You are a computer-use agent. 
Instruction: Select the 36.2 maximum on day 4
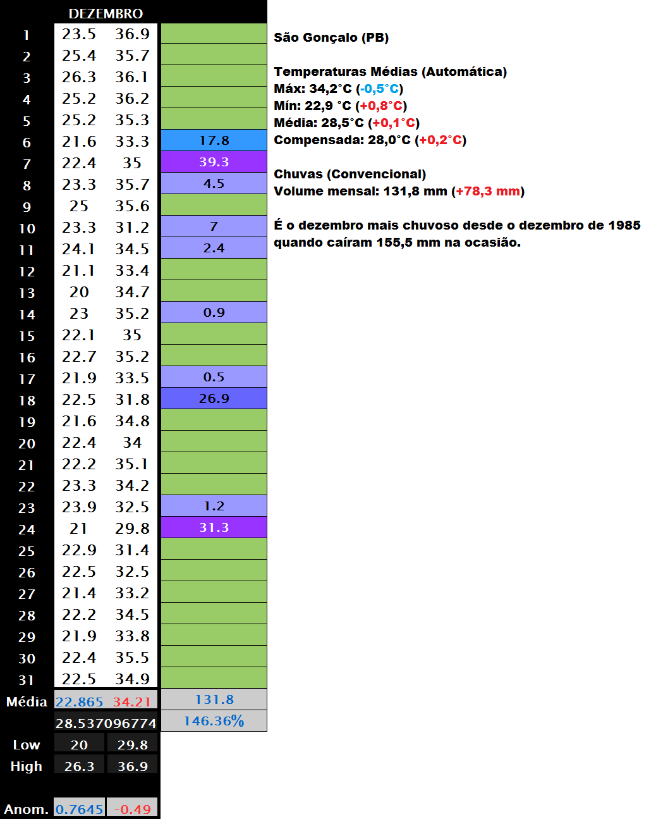[x=132, y=98]
